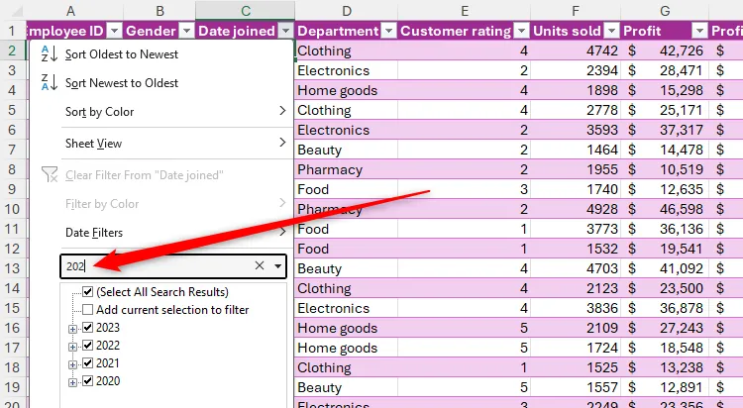Expand the 2020 year tree node
Viewport: 743px width, 408px height.
click(x=72, y=381)
